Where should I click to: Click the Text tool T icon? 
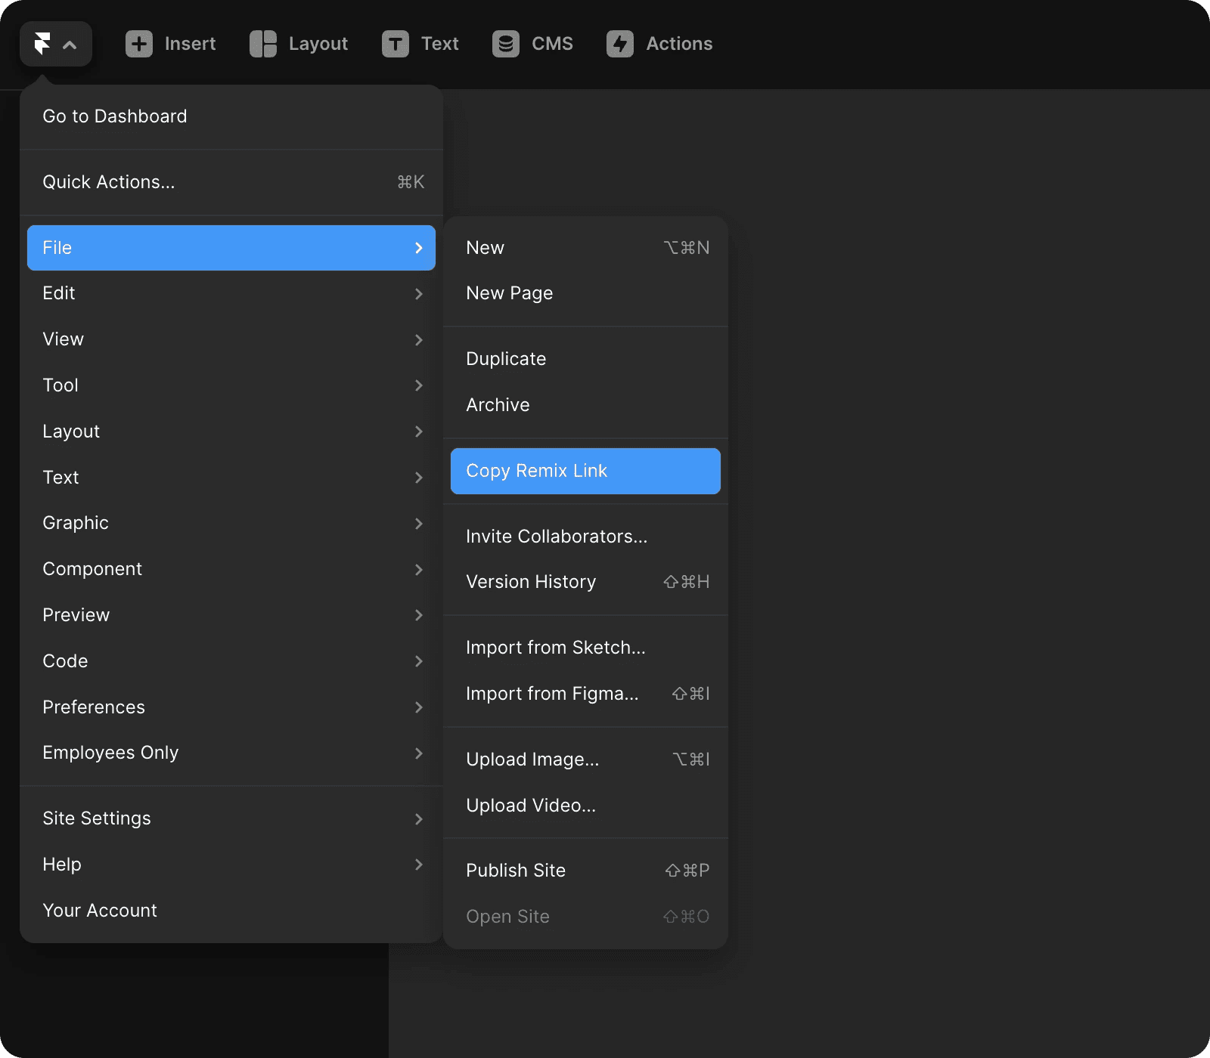click(x=395, y=44)
